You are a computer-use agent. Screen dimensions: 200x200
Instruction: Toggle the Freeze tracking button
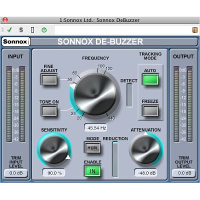click(150, 110)
